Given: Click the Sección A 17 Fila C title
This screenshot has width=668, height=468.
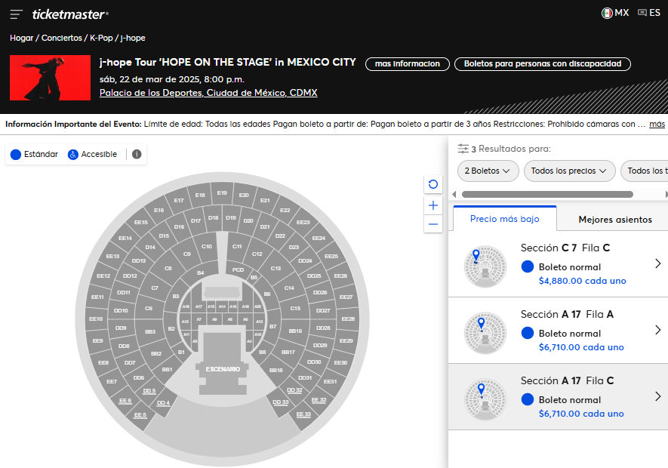Looking at the screenshot, I should tap(567, 380).
